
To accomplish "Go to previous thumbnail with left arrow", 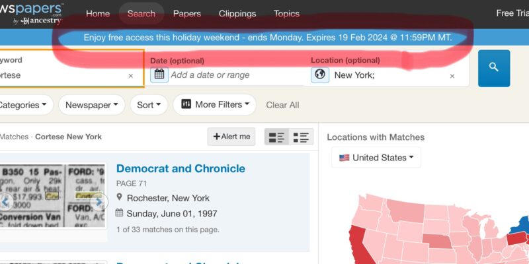I will pos(3,201).
